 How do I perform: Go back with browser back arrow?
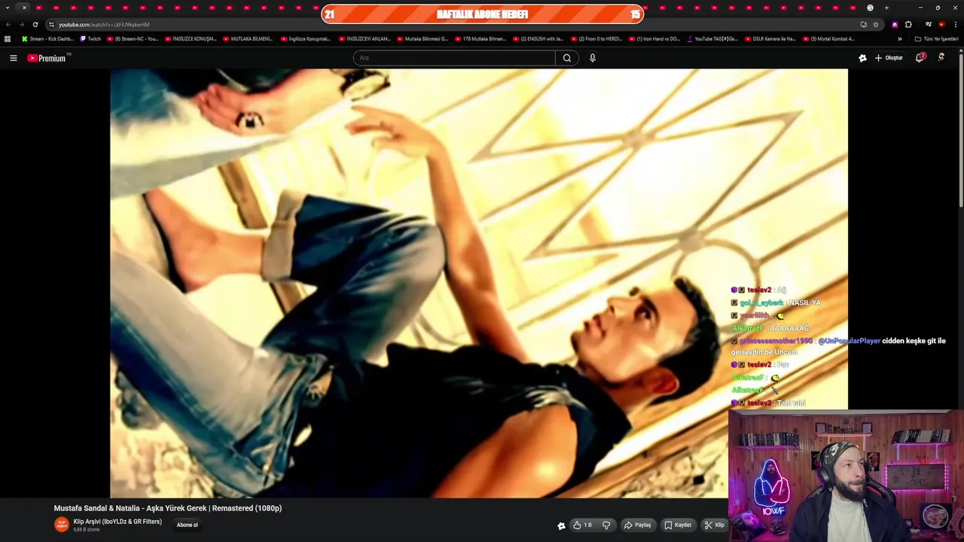(x=8, y=24)
